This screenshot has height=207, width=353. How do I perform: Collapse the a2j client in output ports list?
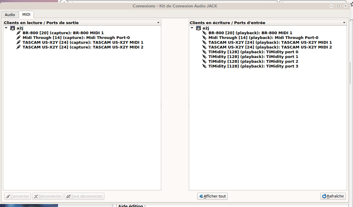click(x=6, y=28)
